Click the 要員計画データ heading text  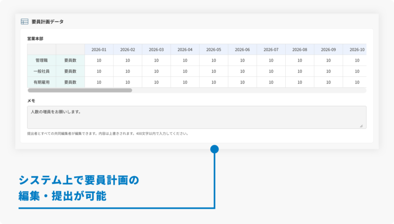[x=47, y=22]
